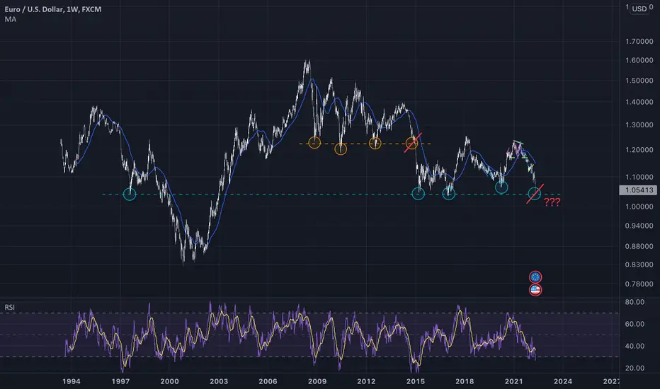Click the 2012 time axis label

(366, 381)
